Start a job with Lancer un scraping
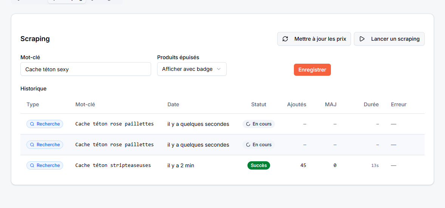The width and height of the screenshot is (445, 208). point(389,39)
